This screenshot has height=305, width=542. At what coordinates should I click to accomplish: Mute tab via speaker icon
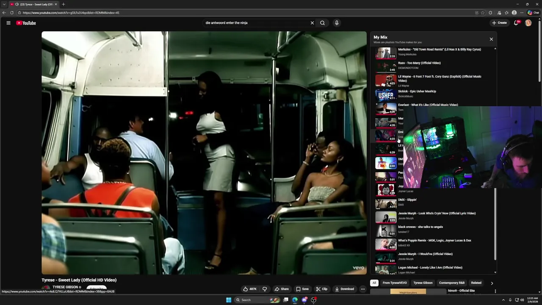(17, 4)
